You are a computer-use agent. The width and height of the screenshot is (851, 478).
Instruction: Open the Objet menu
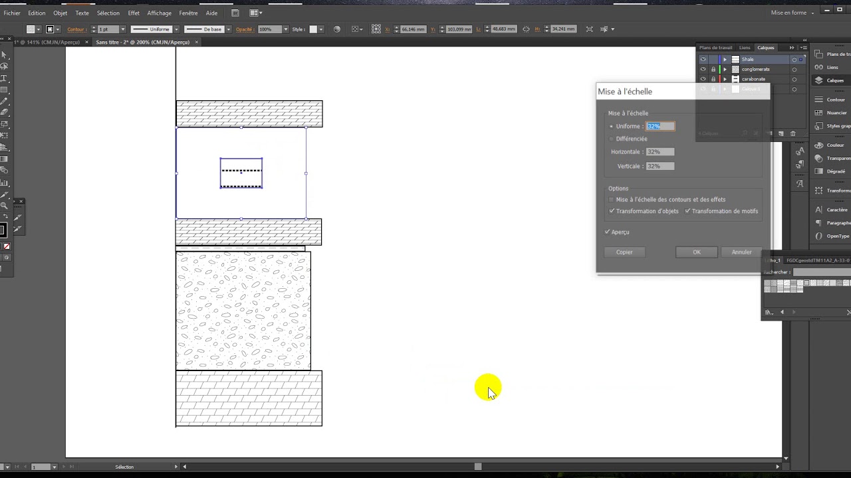61,13
